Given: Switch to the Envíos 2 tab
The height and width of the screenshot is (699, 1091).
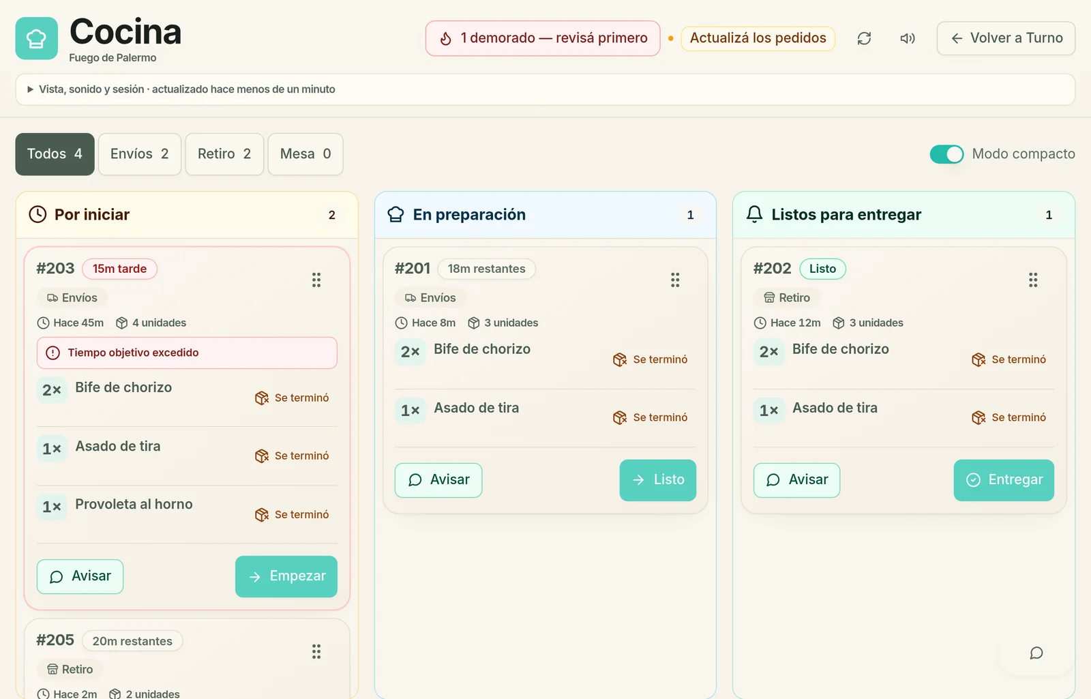Looking at the screenshot, I should (x=140, y=154).
